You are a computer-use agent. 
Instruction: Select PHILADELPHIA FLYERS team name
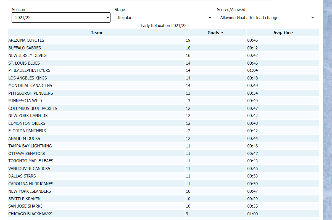30,70
